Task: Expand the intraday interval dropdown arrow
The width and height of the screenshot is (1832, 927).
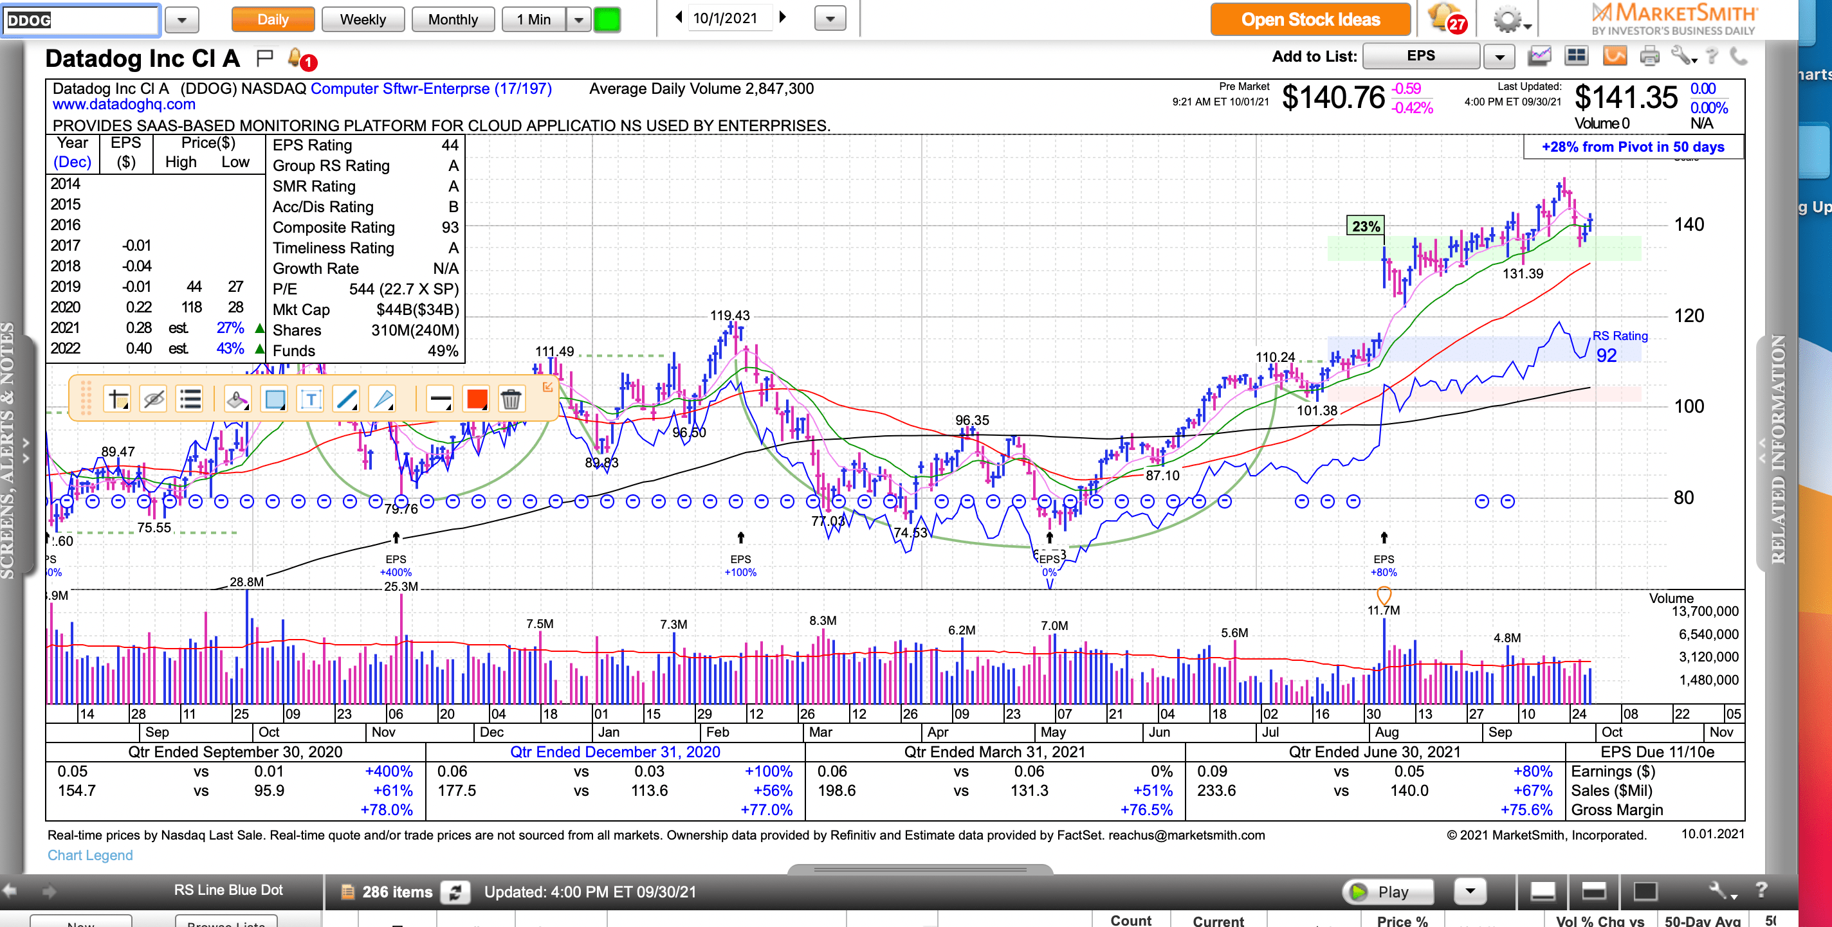Action: pos(579,19)
